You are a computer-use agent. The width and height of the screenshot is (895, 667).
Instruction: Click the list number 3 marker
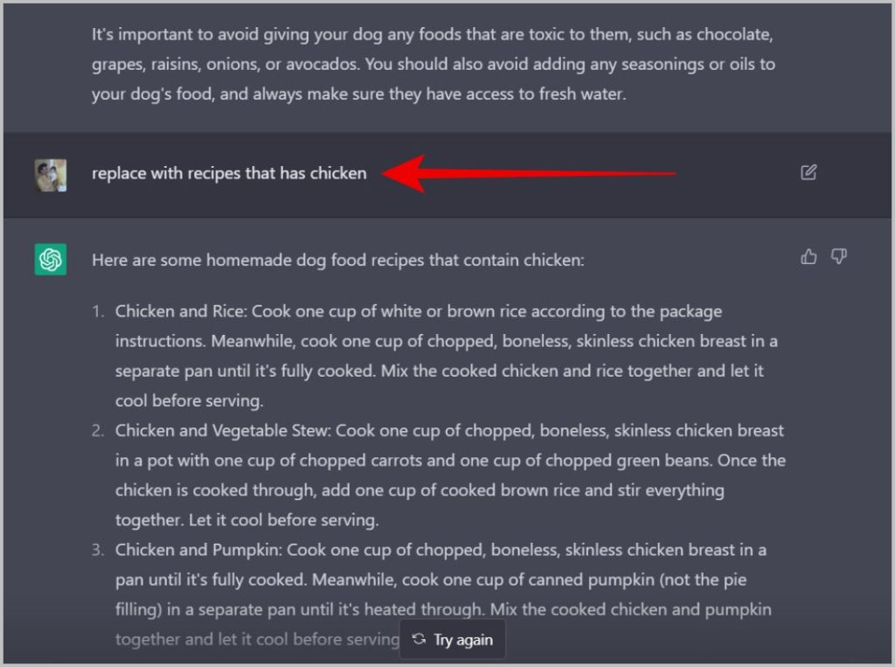98,551
